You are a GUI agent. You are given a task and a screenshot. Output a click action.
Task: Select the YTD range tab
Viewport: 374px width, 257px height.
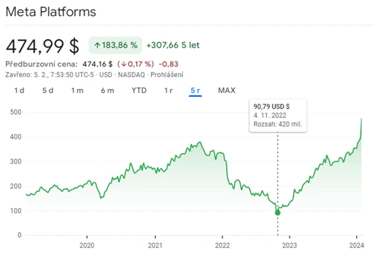(x=138, y=91)
